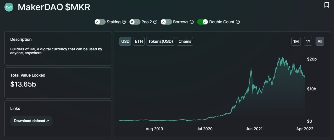This screenshot has width=334, height=140.
Task: Click the MakerDAO logo icon
Action: (9, 7)
